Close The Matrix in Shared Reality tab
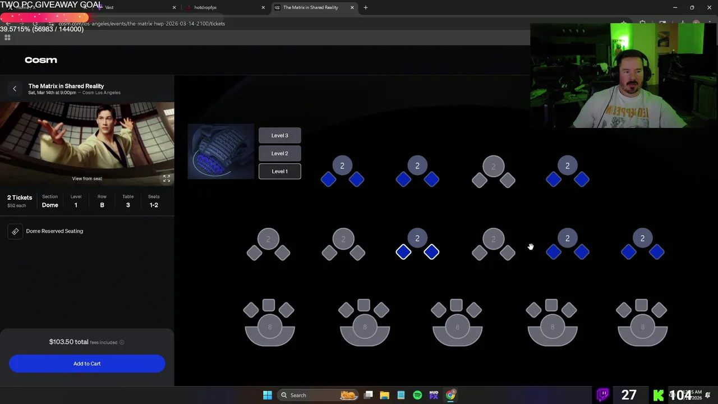The width and height of the screenshot is (718, 404). (352, 8)
